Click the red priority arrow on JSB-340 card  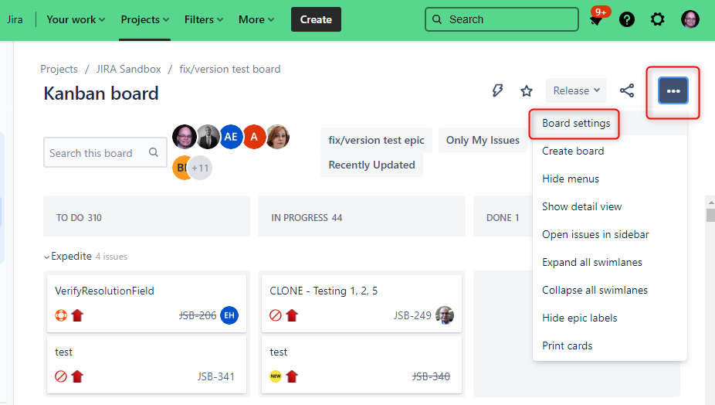coord(292,376)
